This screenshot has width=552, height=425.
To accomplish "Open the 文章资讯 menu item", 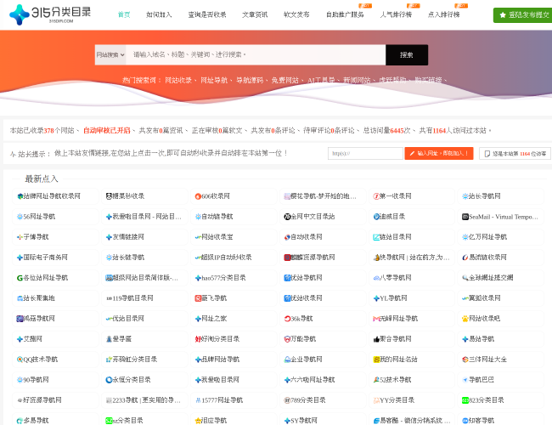I will pos(255,14).
